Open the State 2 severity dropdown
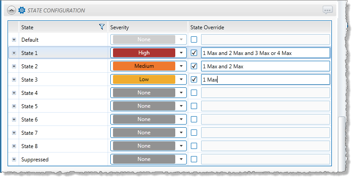355x180 pixels. coord(181,66)
